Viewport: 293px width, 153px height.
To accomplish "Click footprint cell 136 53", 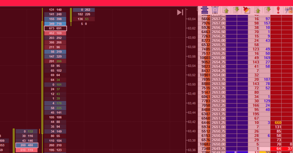I will click(84, 19).
